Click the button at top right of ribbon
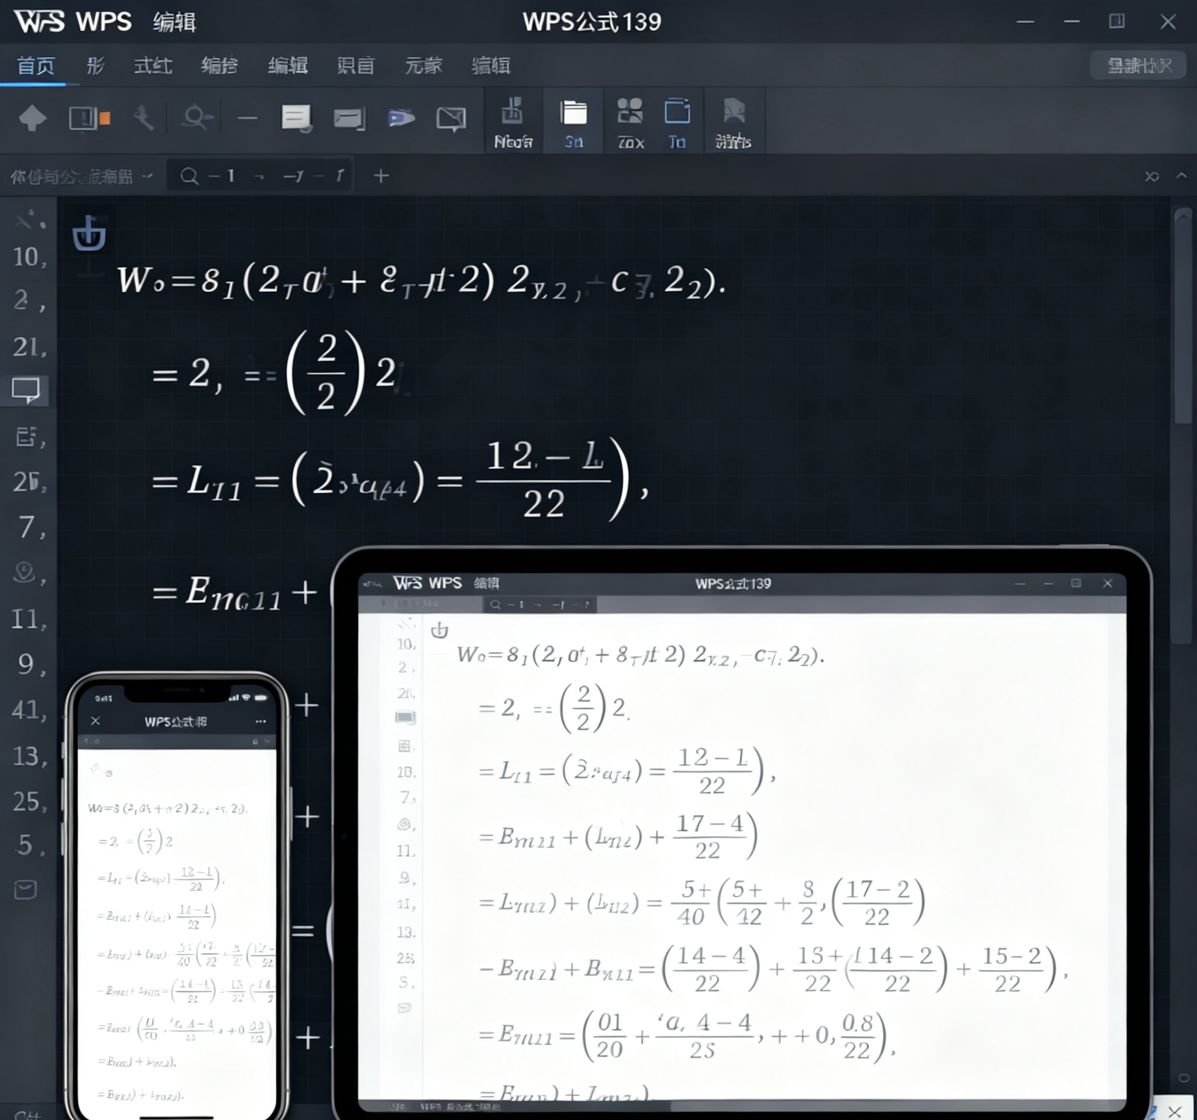 pyautogui.click(x=1138, y=65)
